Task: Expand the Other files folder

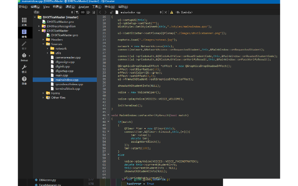Action: (43, 98)
